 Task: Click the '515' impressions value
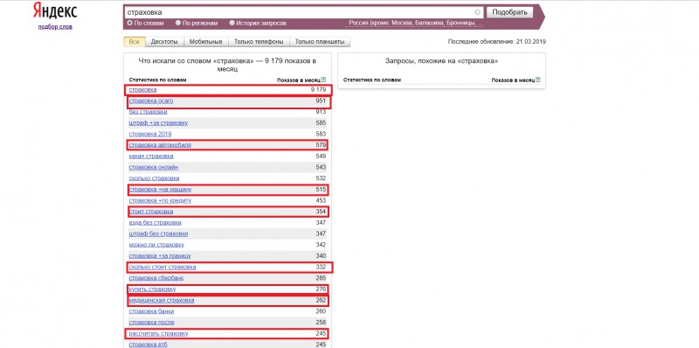[321, 190]
